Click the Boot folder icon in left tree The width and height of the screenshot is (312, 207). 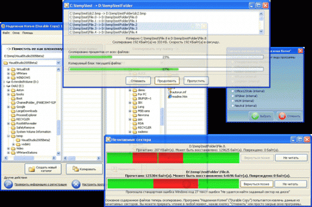click(x=13, y=98)
